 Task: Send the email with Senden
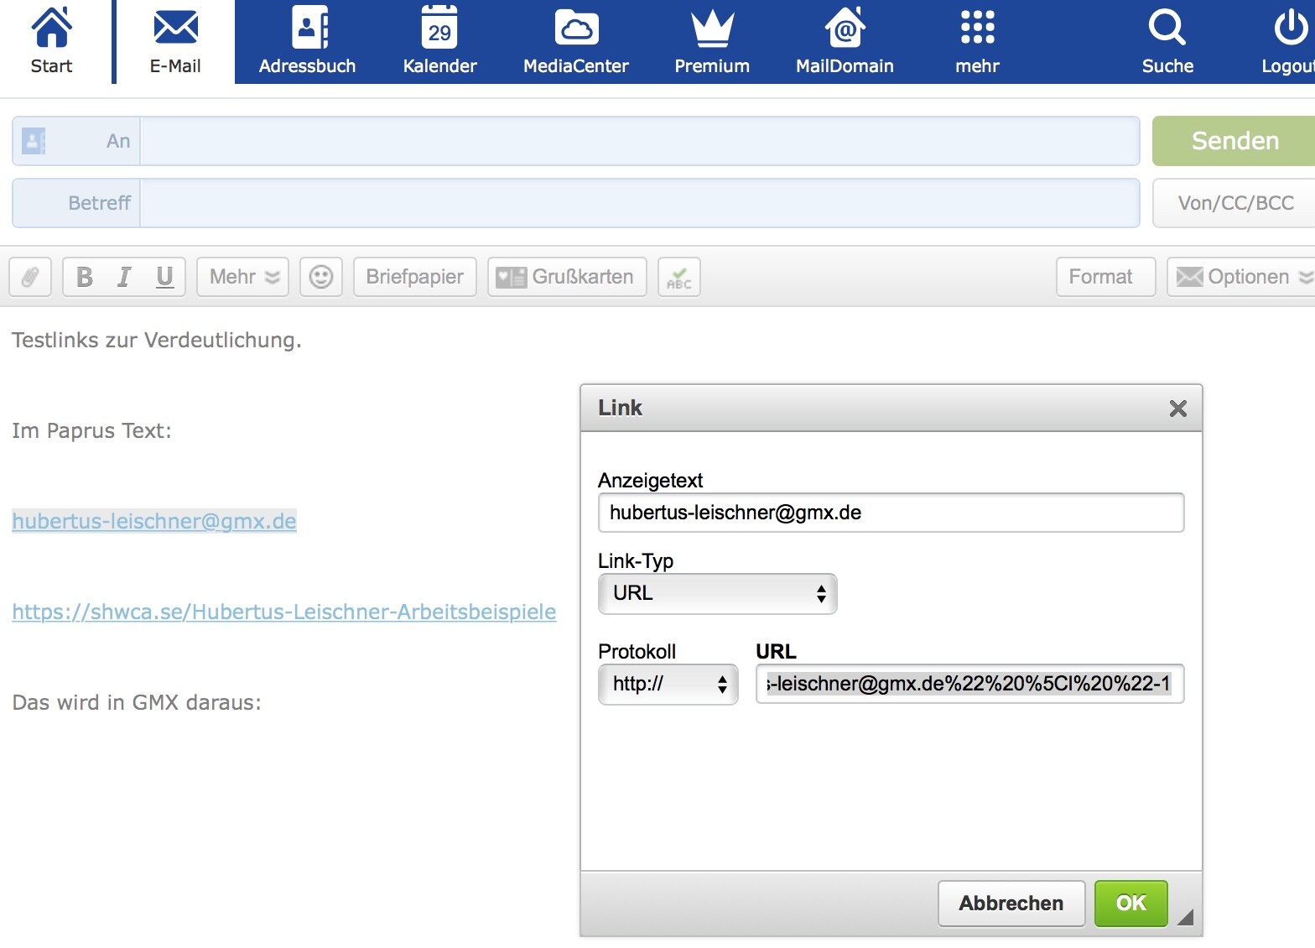1234,141
